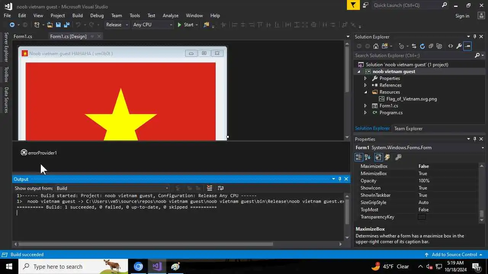Click the Visual Studio taskbar icon
The height and width of the screenshot is (274, 488).
pyautogui.click(x=157, y=266)
